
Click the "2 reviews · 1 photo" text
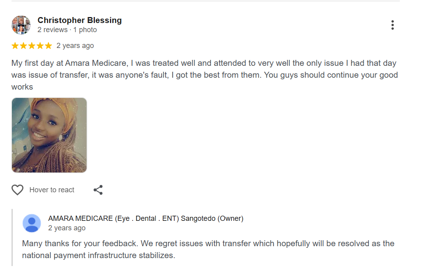pyautogui.click(x=67, y=30)
